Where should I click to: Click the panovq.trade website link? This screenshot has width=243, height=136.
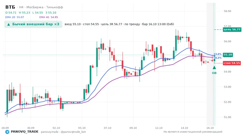point(50,132)
